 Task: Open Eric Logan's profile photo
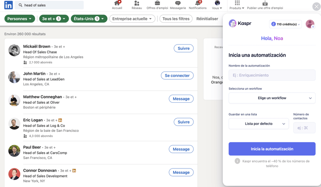[x=14, y=124]
